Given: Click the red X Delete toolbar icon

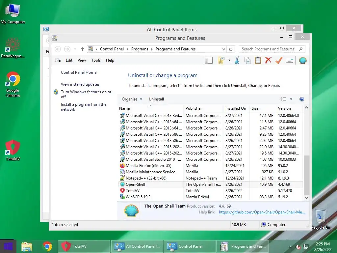Looking at the screenshot, I should (268, 61).
